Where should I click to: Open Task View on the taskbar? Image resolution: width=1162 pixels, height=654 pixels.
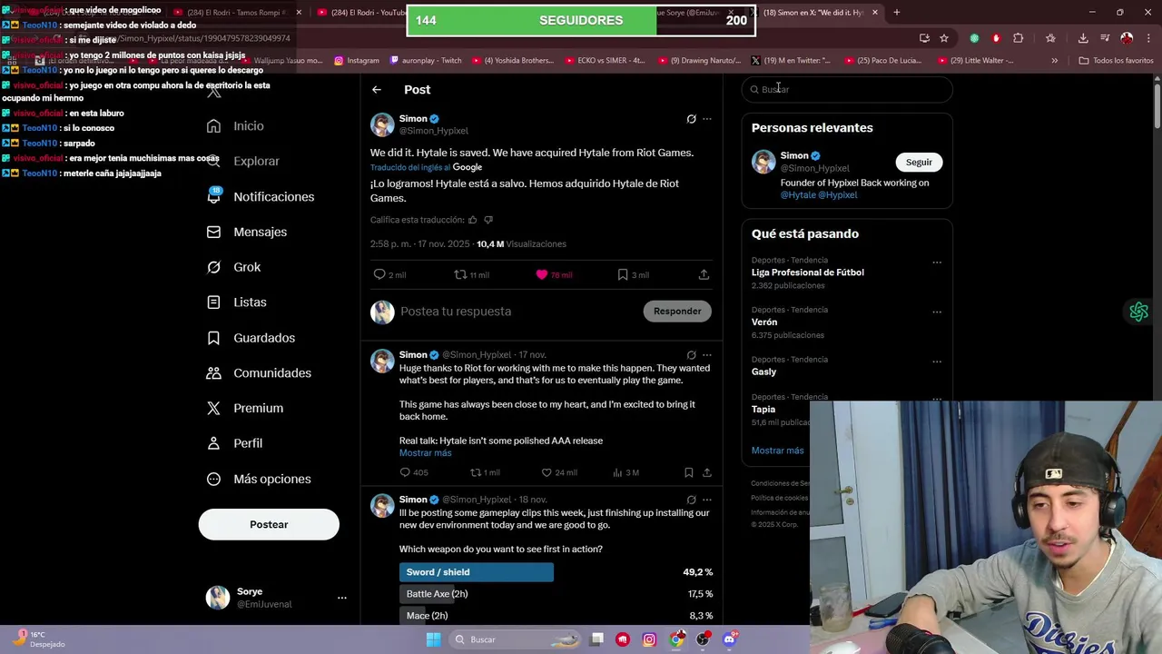pyautogui.click(x=596, y=639)
